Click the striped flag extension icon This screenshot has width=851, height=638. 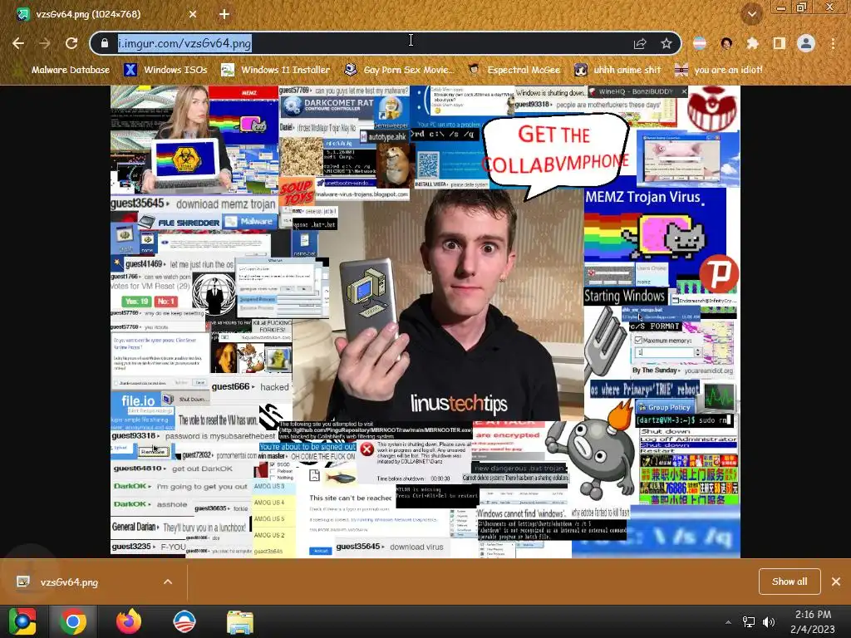[x=700, y=43]
